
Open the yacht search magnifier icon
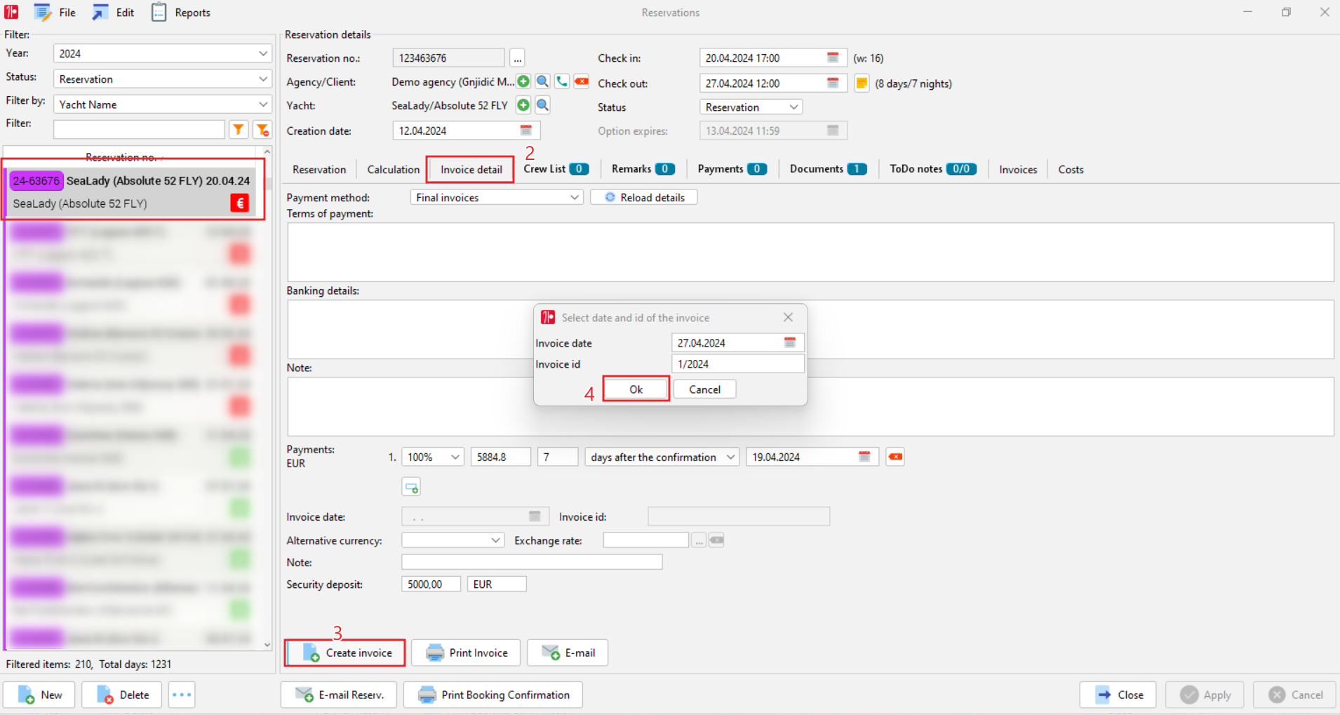tap(542, 105)
